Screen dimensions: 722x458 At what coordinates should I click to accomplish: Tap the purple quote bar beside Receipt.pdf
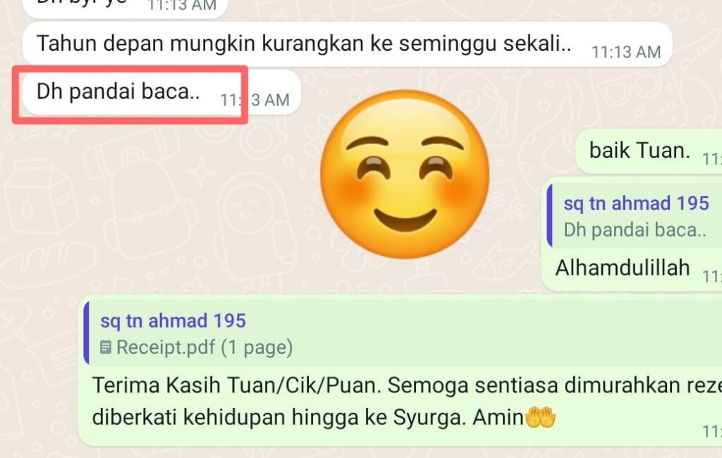pos(86,333)
